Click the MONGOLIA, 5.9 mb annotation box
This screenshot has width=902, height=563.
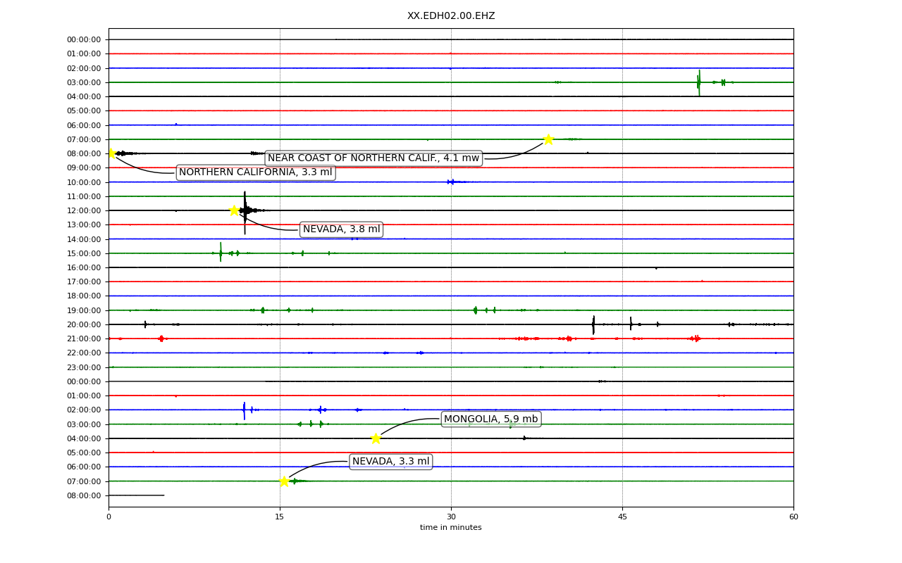pos(490,419)
